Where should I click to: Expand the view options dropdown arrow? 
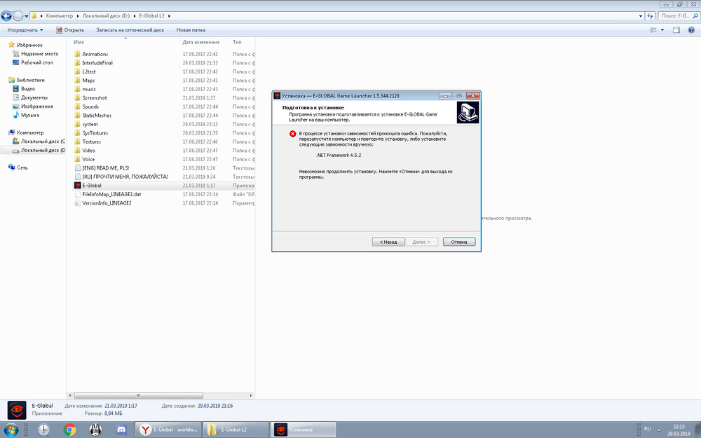pyautogui.click(x=662, y=30)
